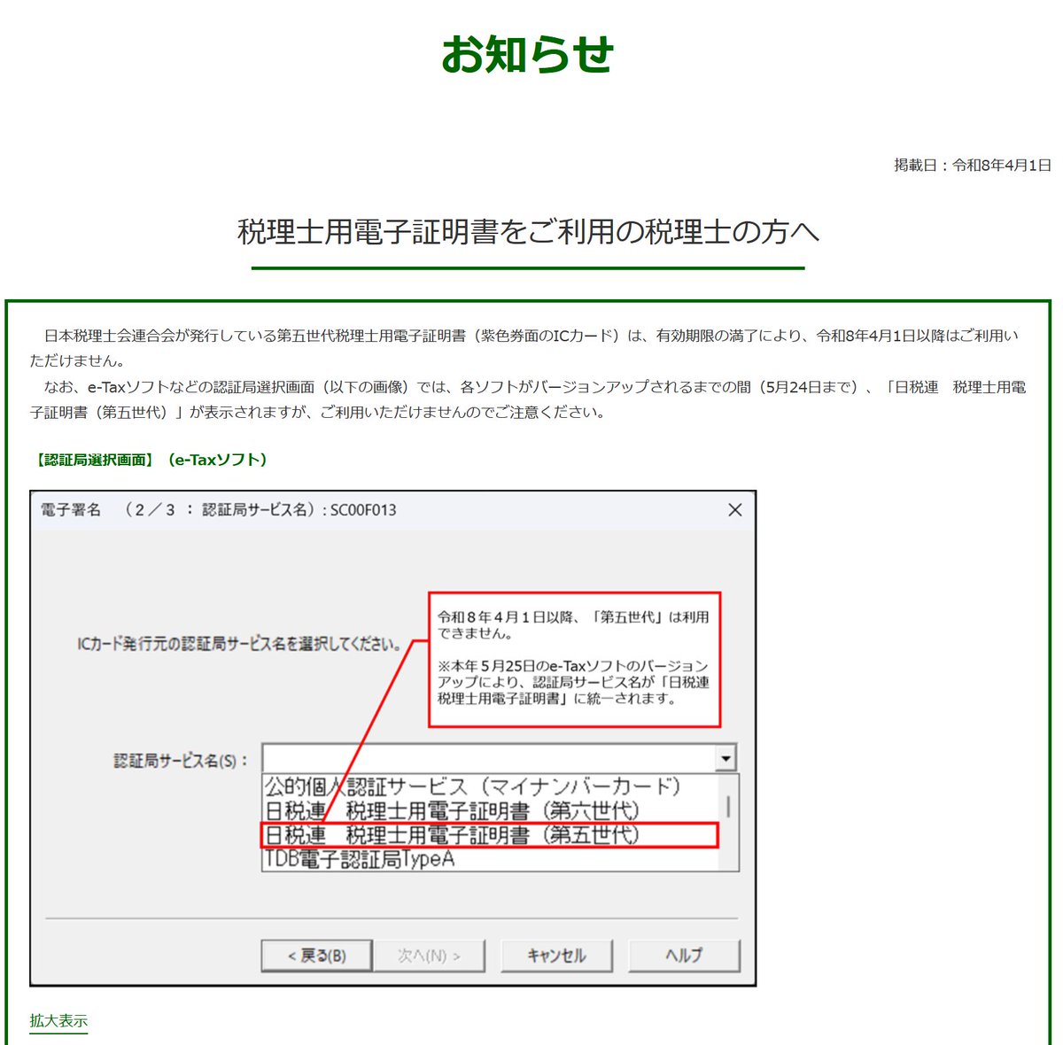Click the 認証局サービス名(S): label
Image resolution: width=1063 pixels, height=1045 pixels.
[x=182, y=761]
